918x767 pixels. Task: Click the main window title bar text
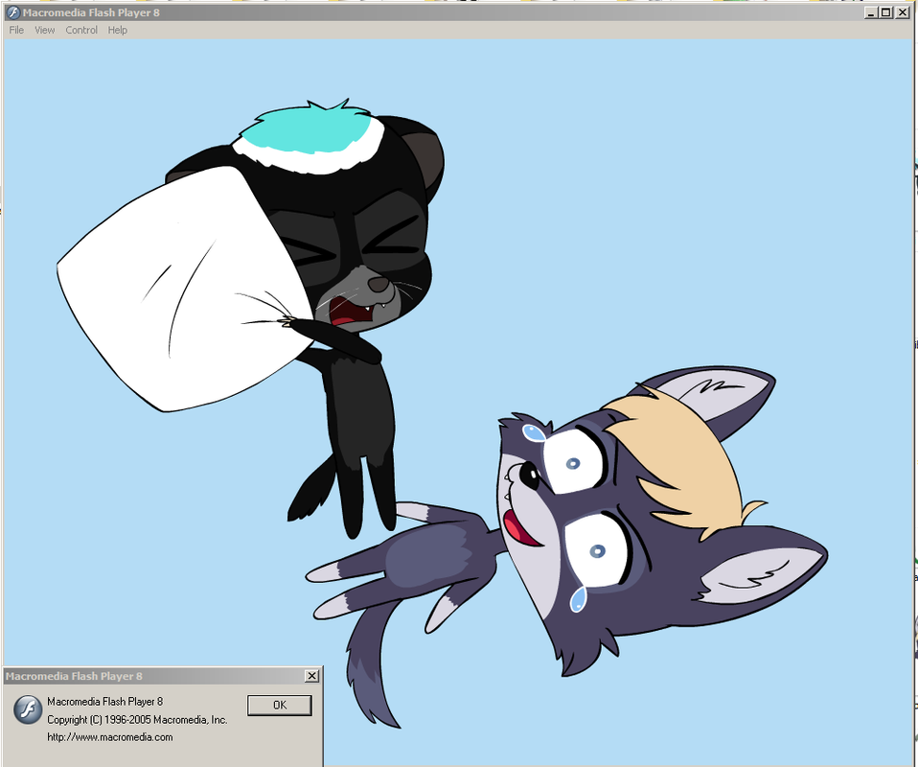[91, 12]
